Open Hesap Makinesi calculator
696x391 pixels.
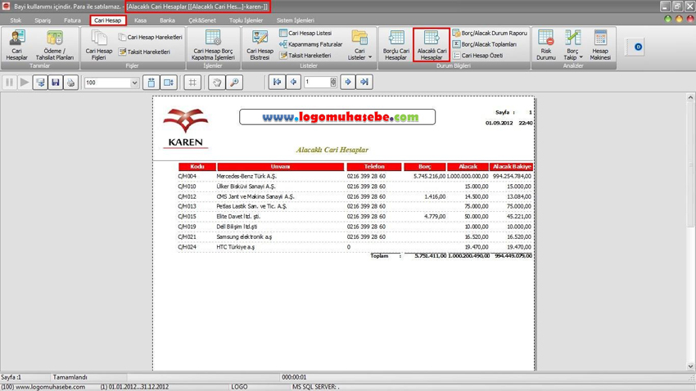click(x=600, y=45)
